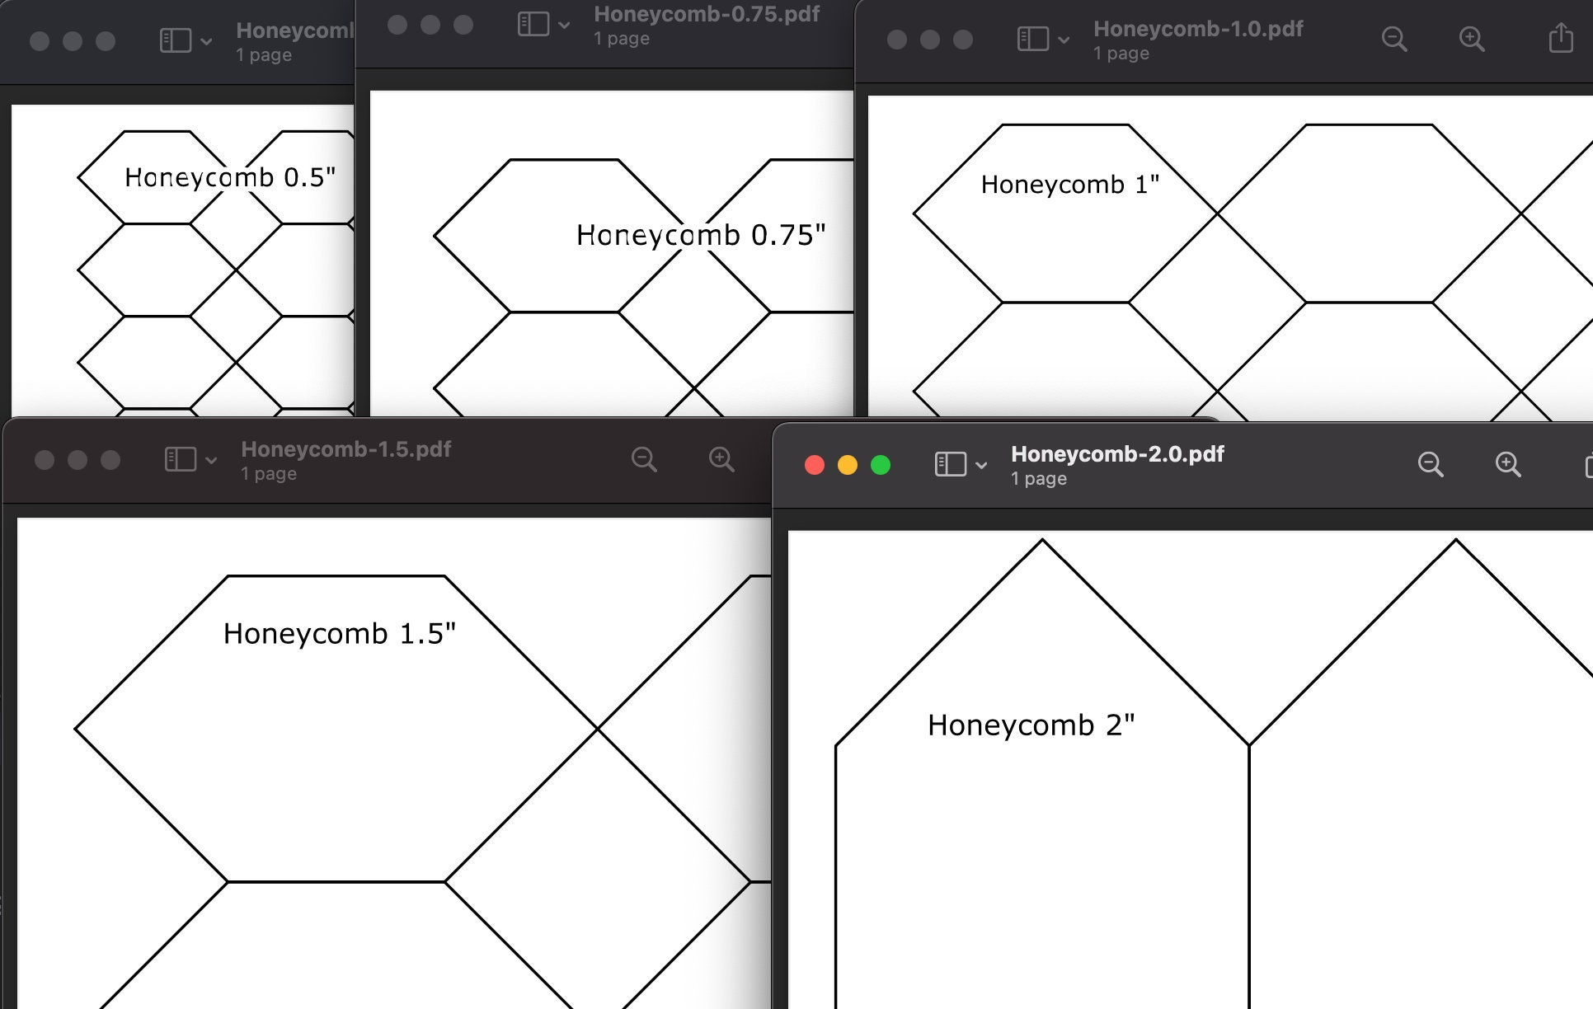Click zoom out icon in Honeycomb-2.0.pdf
This screenshot has height=1009, width=1593.
coord(1431,464)
